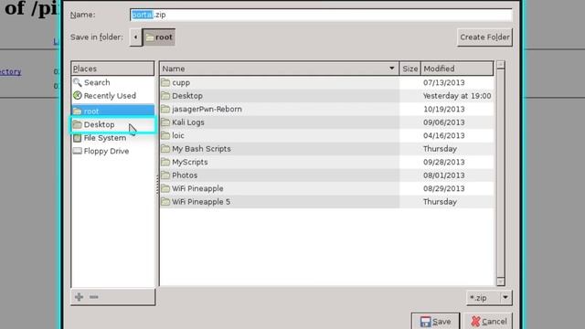Click the root path button

tap(159, 37)
